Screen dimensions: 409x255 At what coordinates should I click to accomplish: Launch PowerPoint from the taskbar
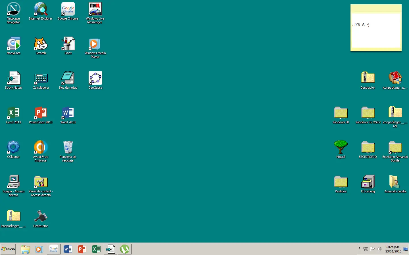[x=82, y=249]
